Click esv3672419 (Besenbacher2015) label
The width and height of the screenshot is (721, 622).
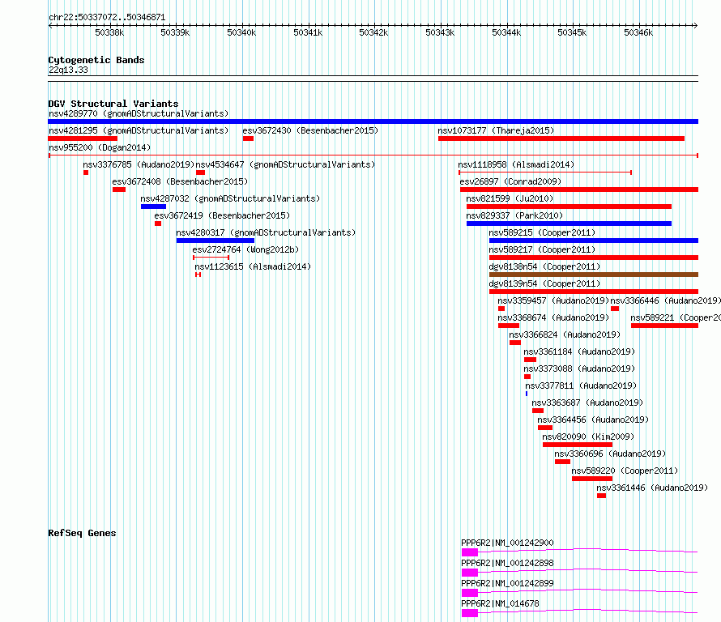222,215
